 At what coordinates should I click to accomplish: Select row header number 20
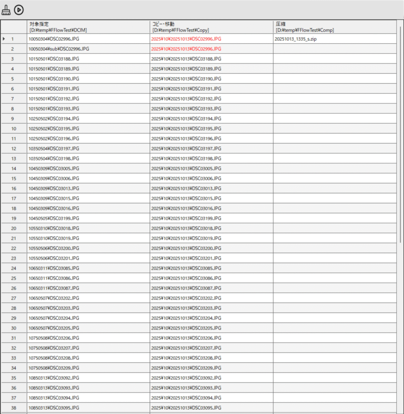coord(13,228)
